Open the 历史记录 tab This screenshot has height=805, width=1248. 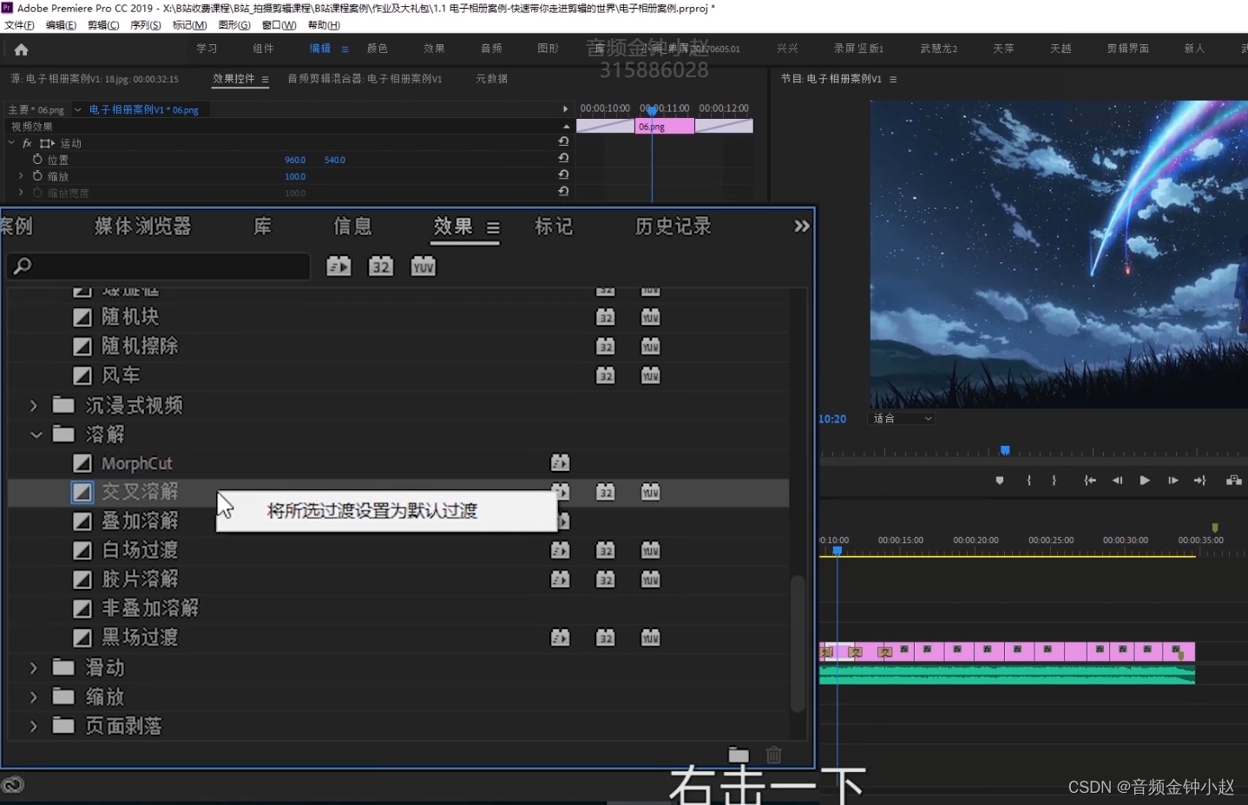click(673, 226)
